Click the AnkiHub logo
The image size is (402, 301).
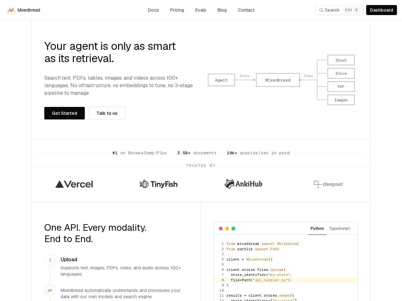pos(243,184)
